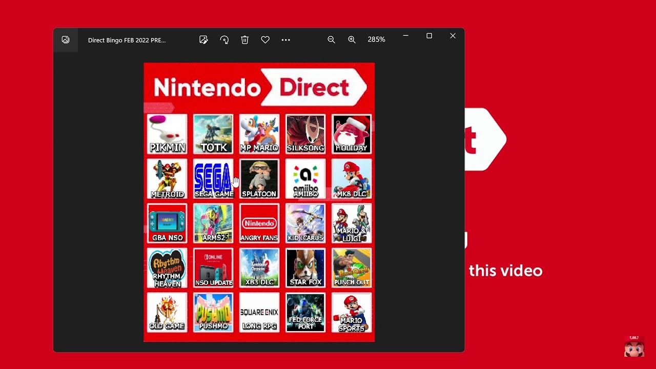Select the ANGRY FANS bingo tile

(259, 223)
